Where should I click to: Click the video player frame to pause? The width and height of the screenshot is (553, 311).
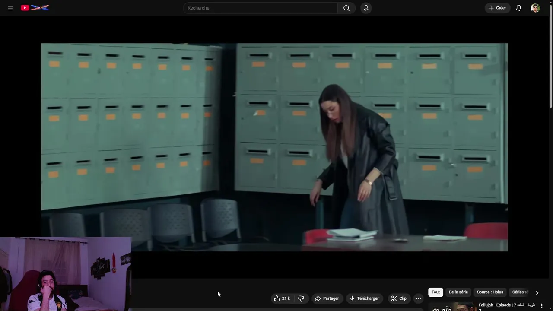pos(274,147)
